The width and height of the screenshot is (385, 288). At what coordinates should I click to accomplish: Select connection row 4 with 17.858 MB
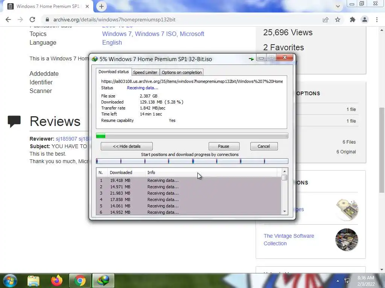[189, 199]
